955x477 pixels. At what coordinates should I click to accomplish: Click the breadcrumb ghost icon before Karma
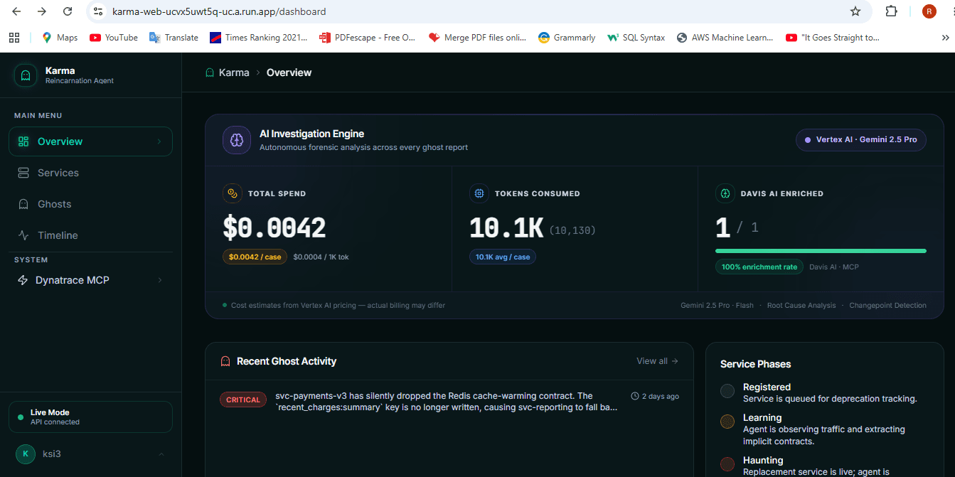click(210, 73)
